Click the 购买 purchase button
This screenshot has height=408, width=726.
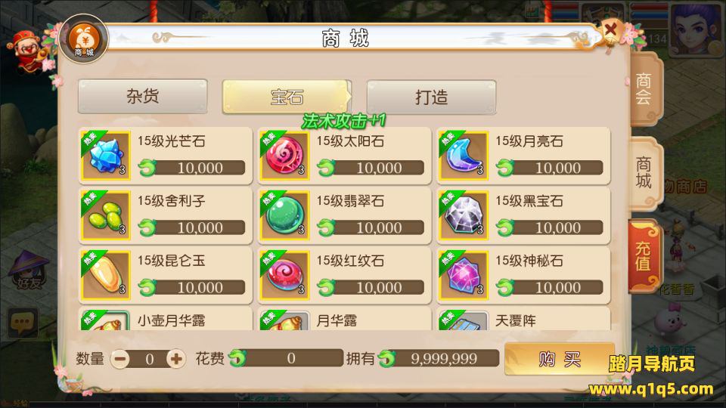tap(559, 358)
